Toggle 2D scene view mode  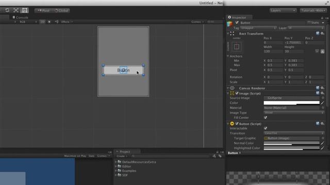coord(42,22)
